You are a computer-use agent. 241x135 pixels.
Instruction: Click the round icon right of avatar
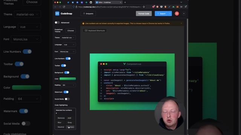(x=184, y=13)
